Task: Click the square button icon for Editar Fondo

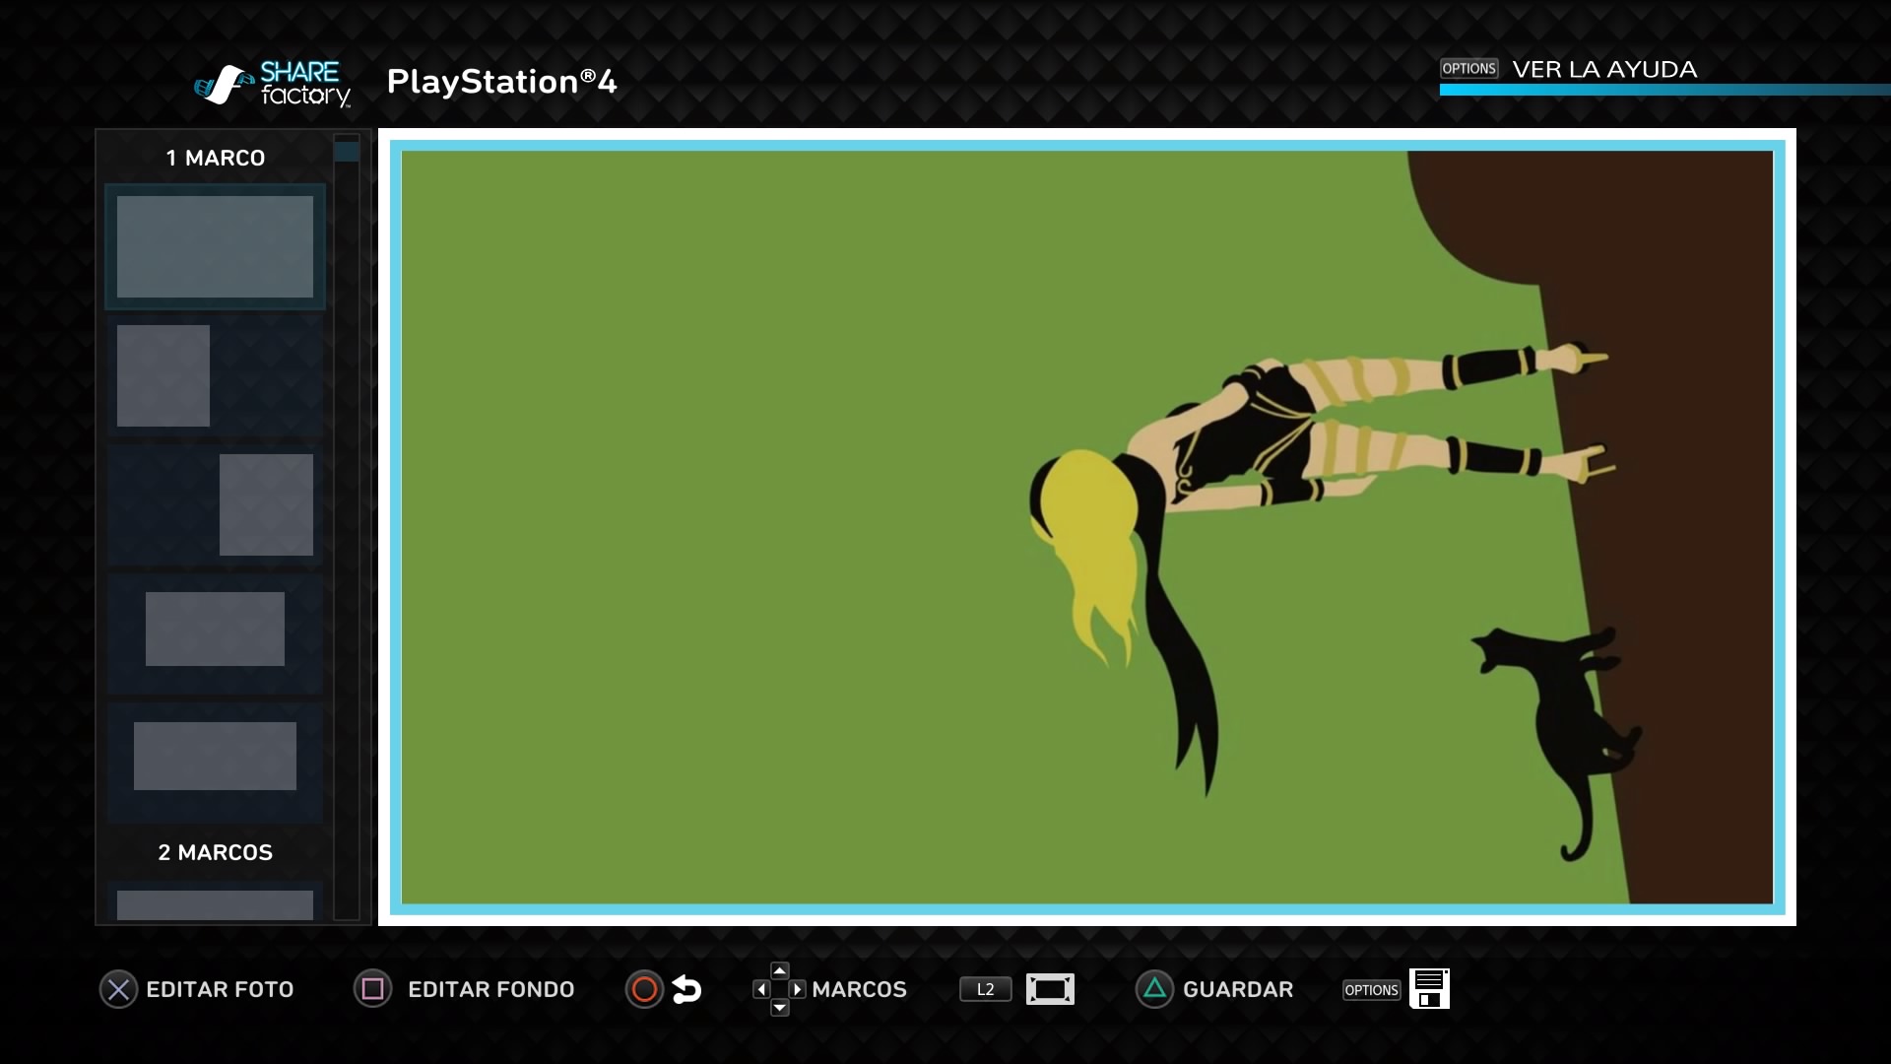Action: [372, 989]
